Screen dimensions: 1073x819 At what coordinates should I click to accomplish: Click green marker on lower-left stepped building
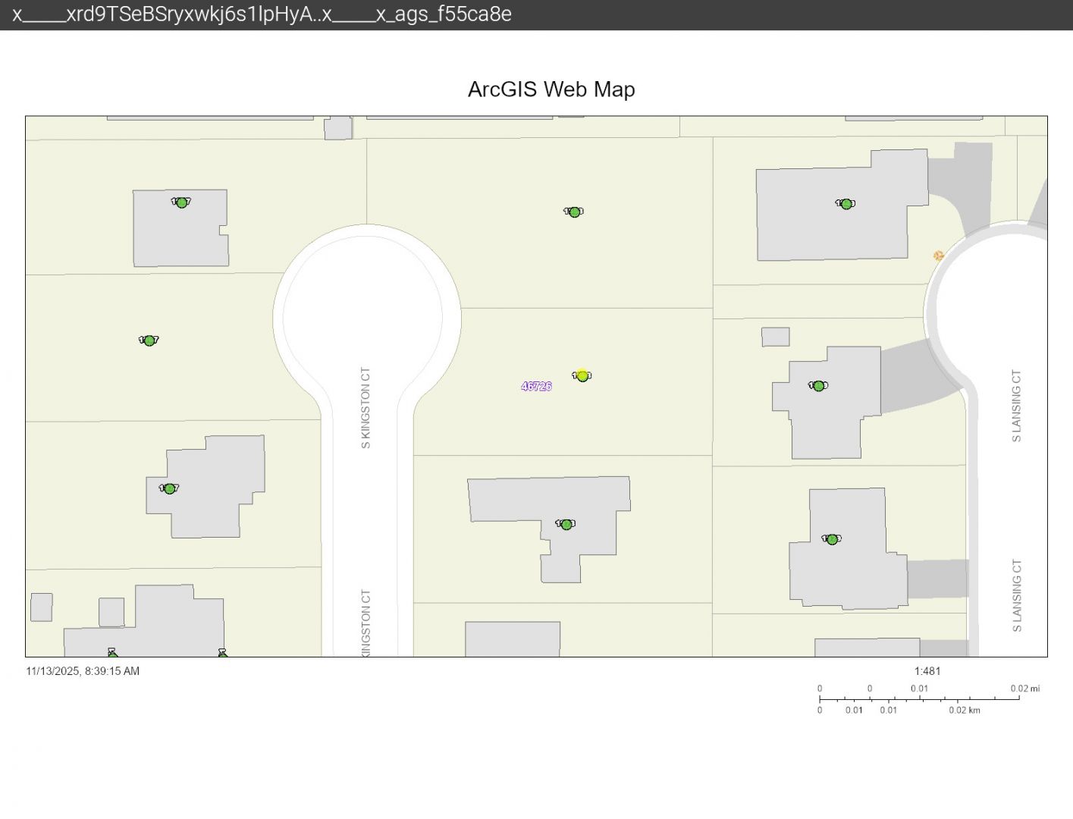pyautogui.click(x=169, y=488)
